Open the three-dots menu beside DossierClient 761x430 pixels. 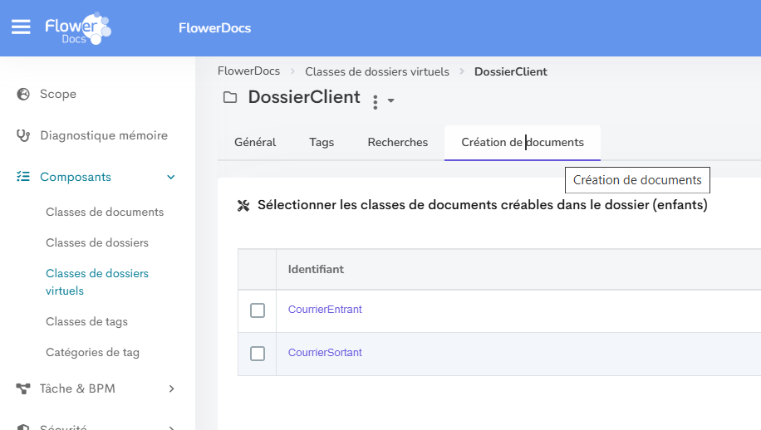pos(376,102)
